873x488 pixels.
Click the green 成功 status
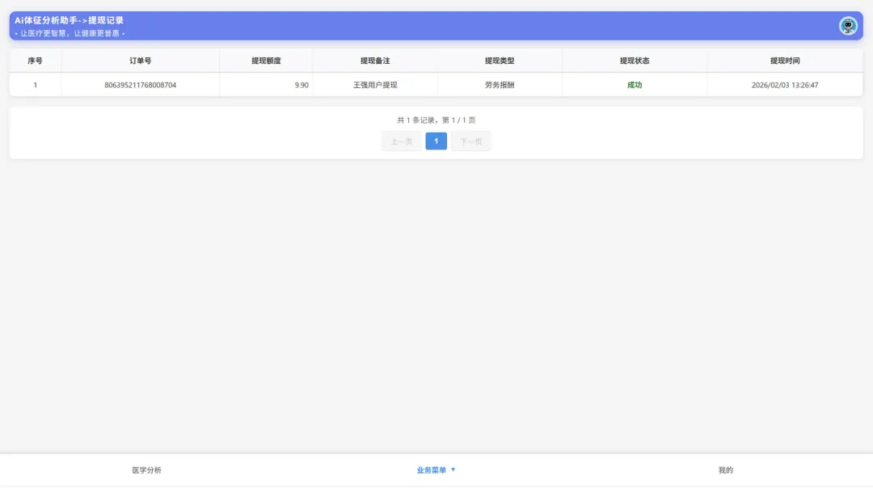635,85
